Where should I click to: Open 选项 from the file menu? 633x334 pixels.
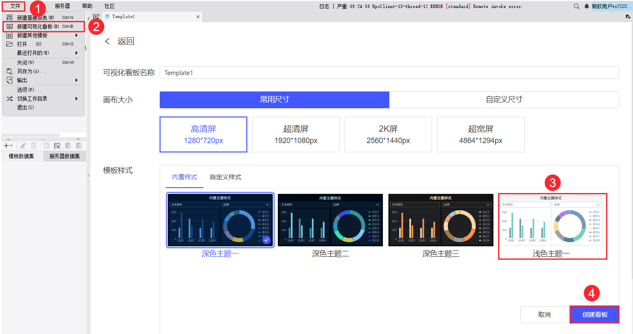43,90
